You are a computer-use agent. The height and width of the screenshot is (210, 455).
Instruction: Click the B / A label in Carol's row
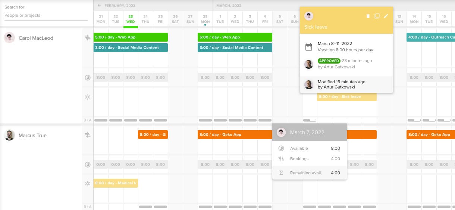87,120
